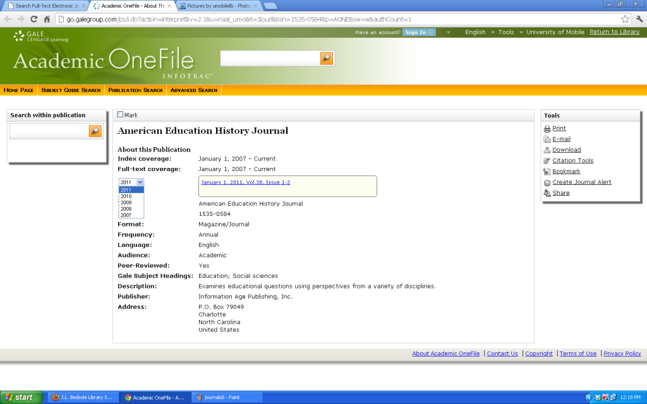Viewport: 647px width, 404px height.
Task: Click the Return to Library link
Action: (x=614, y=32)
